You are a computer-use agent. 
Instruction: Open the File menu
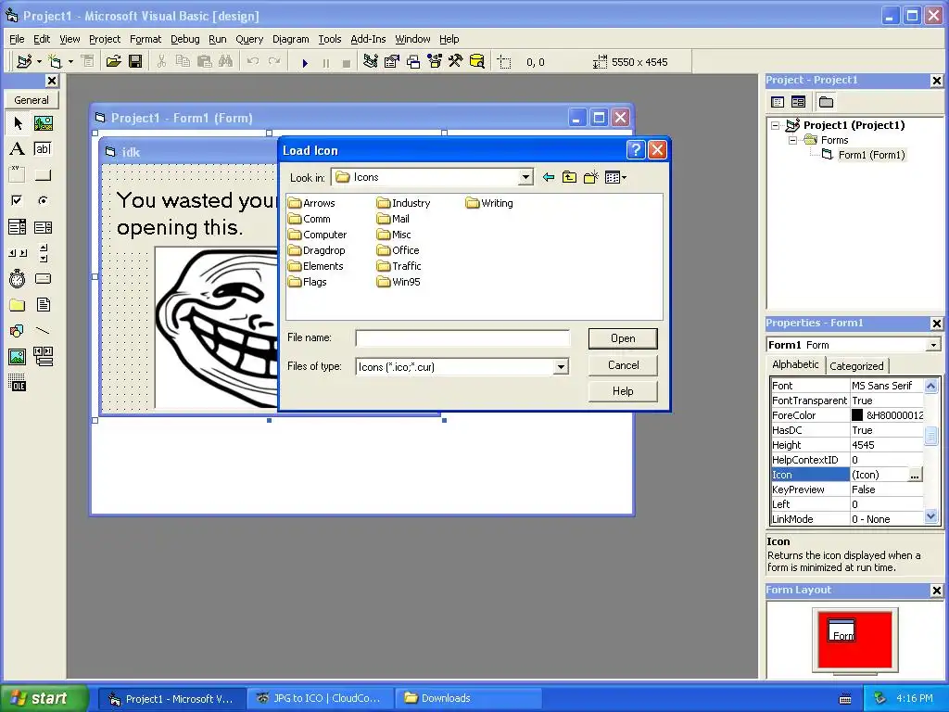[x=17, y=39]
